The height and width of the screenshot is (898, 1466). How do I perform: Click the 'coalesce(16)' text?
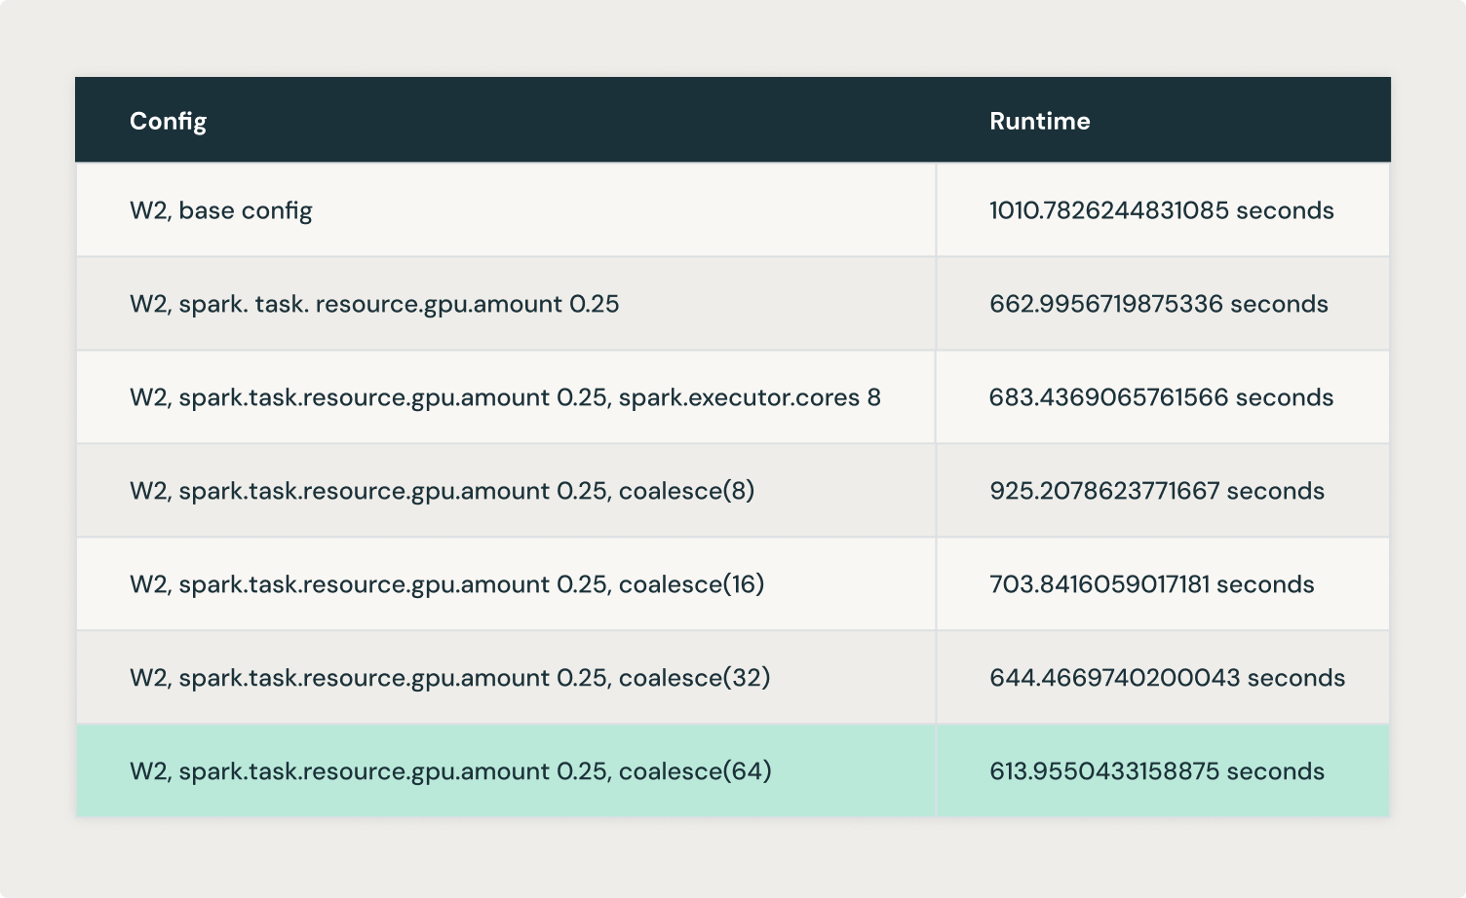(x=691, y=584)
